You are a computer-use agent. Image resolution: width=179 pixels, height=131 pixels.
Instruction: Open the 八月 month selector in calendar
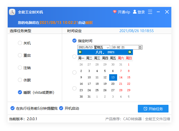tap(99, 52)
